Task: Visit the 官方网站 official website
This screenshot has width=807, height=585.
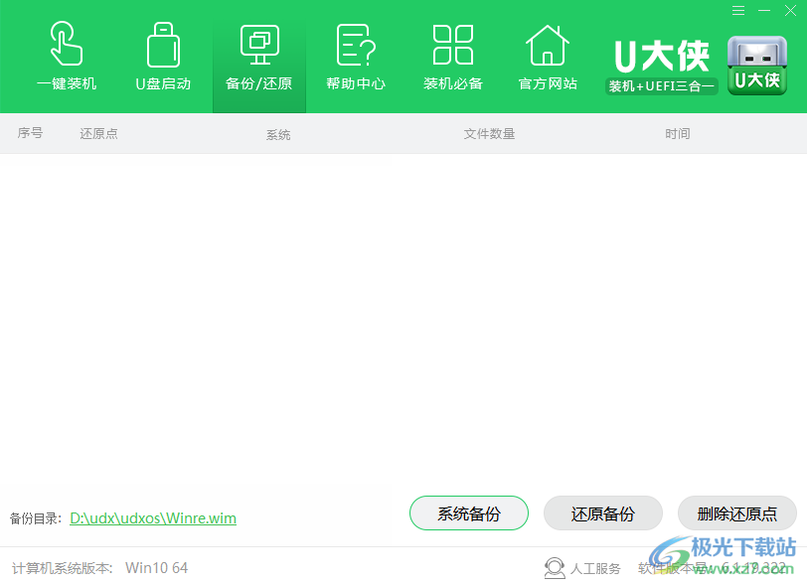Action: pyautogui.click(x=548, y=56)
